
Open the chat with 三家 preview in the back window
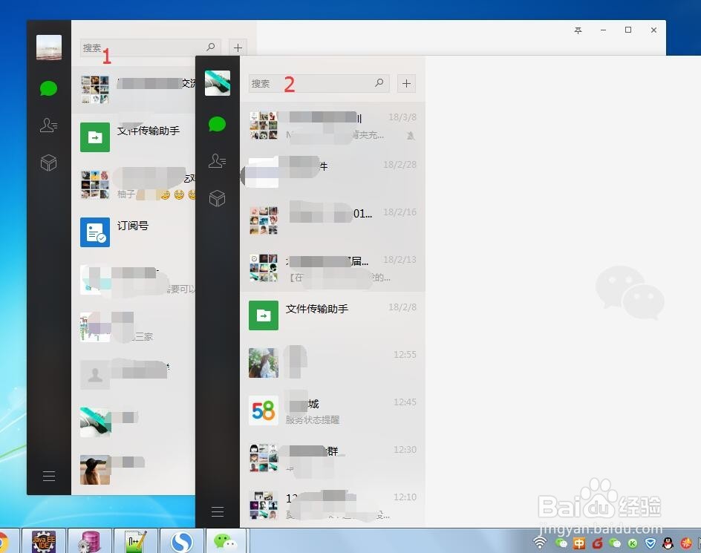click(133, 327)
